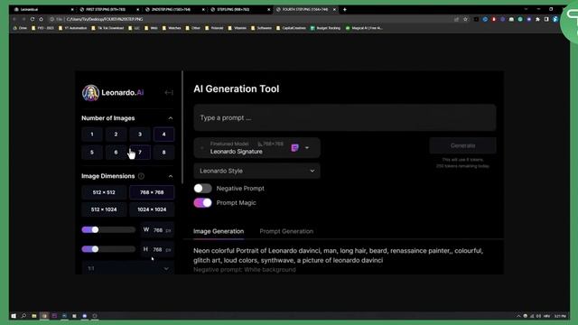578x325 pixels.
Task: Collapse the Number of Images section
Action: (x=171, y=118)
